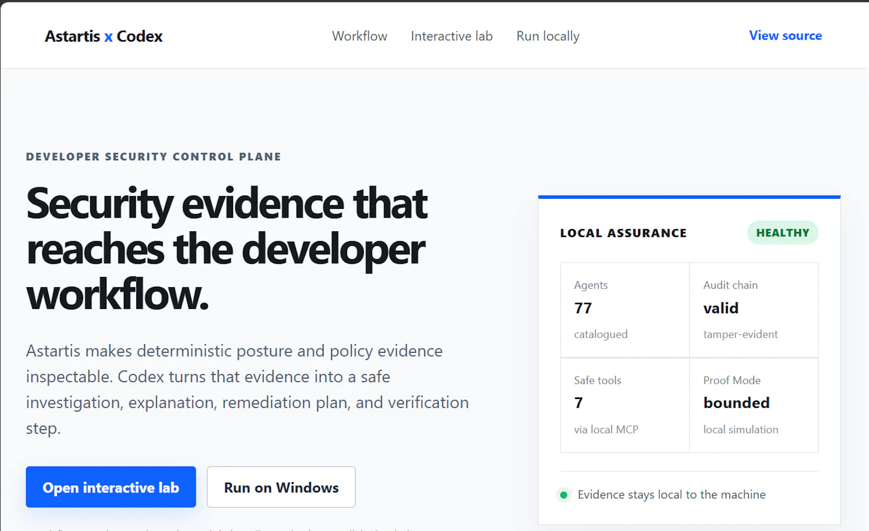The image size is (869, 531).
Task: Click 'Evidence stays local to the machine'
Action: pyautogui.click(x=672, y=495)
